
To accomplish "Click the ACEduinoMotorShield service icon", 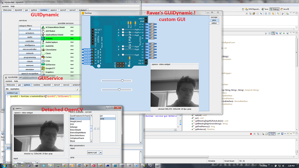I will pyautogui.click(x=43, y=27).
